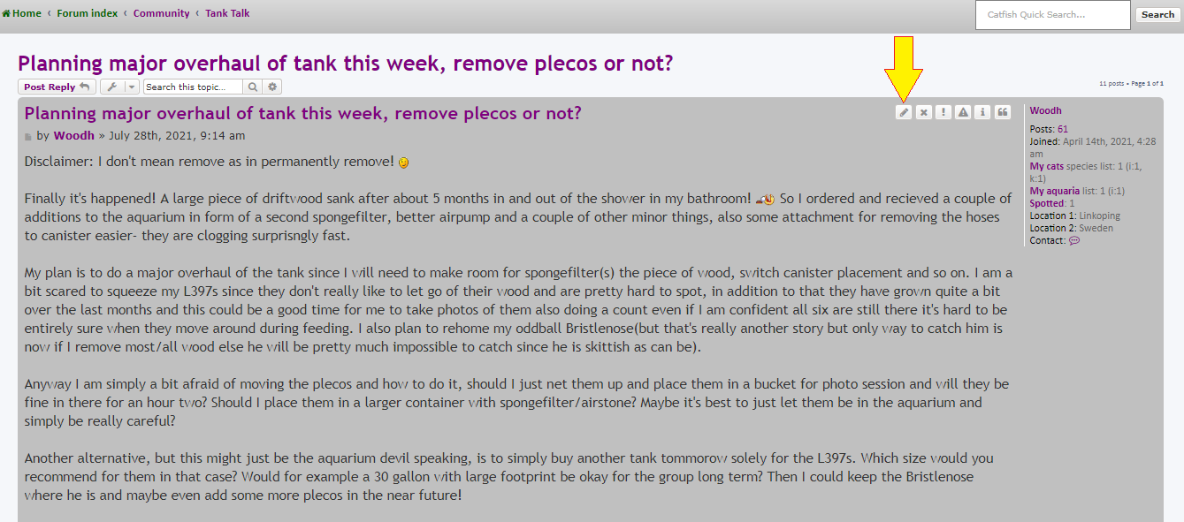Edit post using pencil icon
Viewport: 1184px width, 522px height.
[x=904, y=112]
